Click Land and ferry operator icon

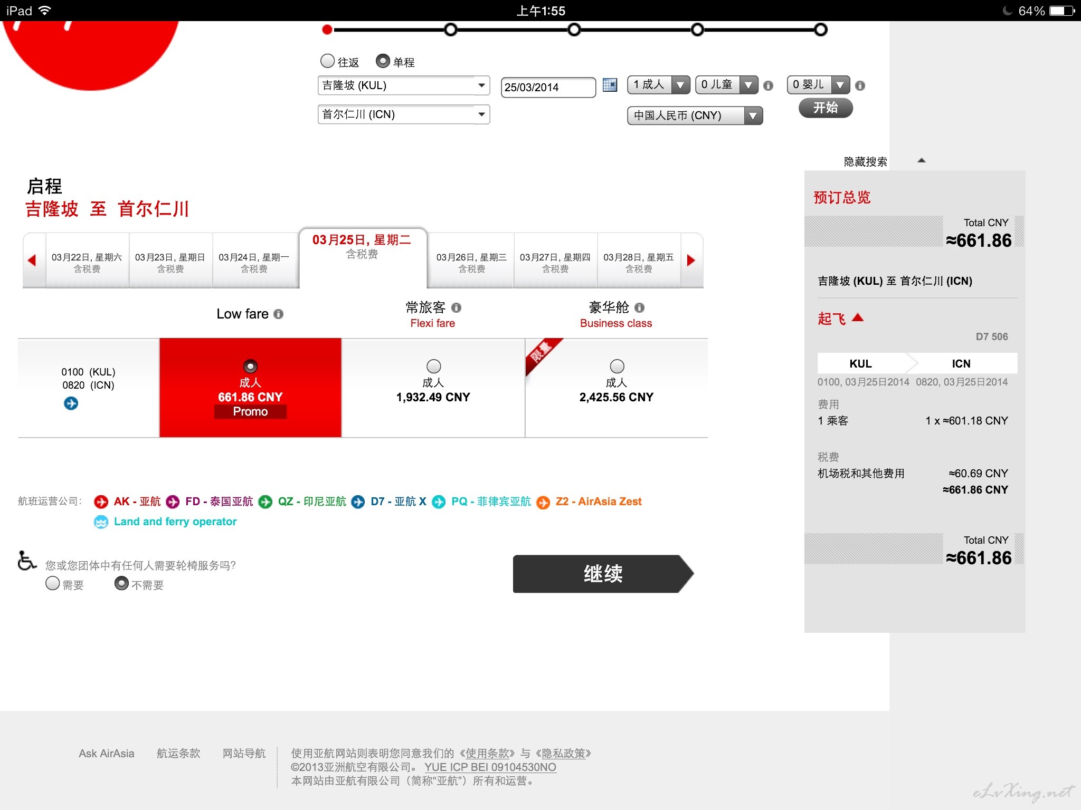click(101, 522)
